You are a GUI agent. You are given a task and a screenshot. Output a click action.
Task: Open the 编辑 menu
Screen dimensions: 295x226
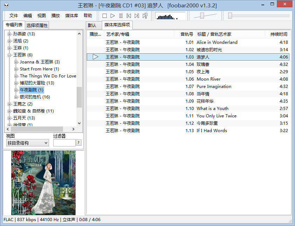27,16
